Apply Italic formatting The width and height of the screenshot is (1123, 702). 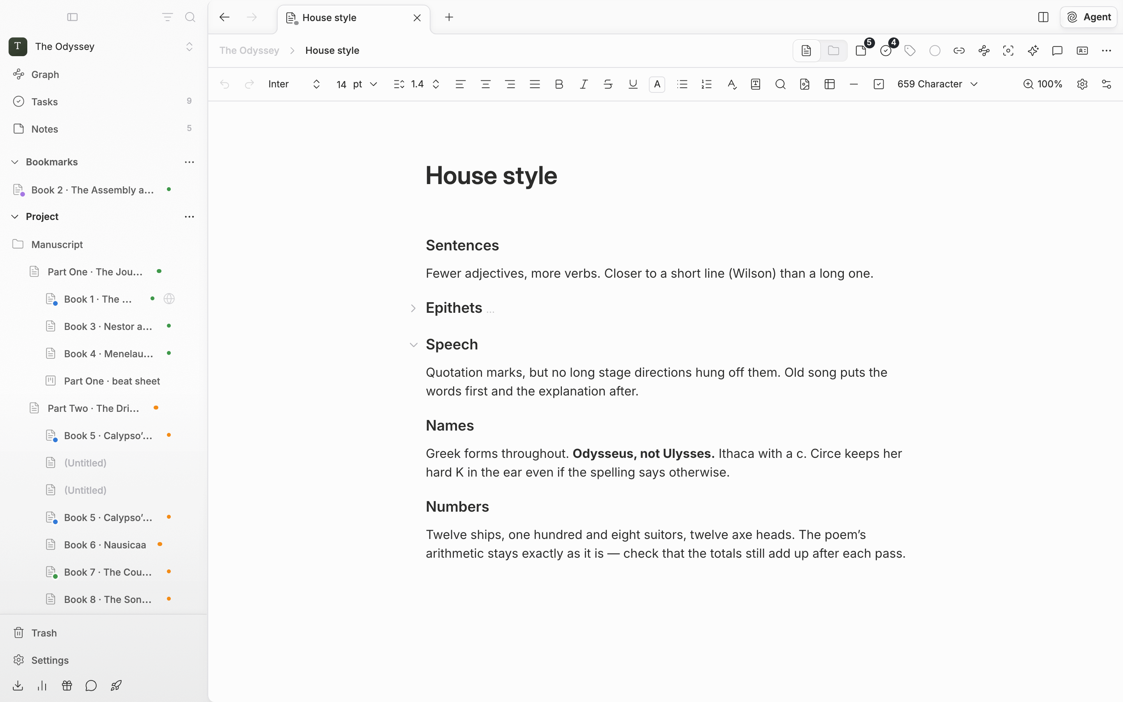coord(584,84)
